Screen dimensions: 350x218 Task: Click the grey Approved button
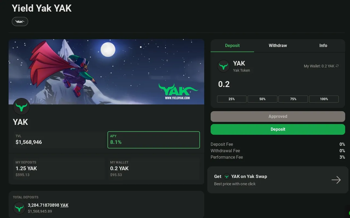click(x=278, y=116)
